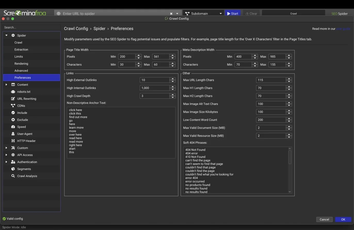Click the HTTP Header H icon
The width and height of the screenshot is (354, 230).
[x=13, y=141]
